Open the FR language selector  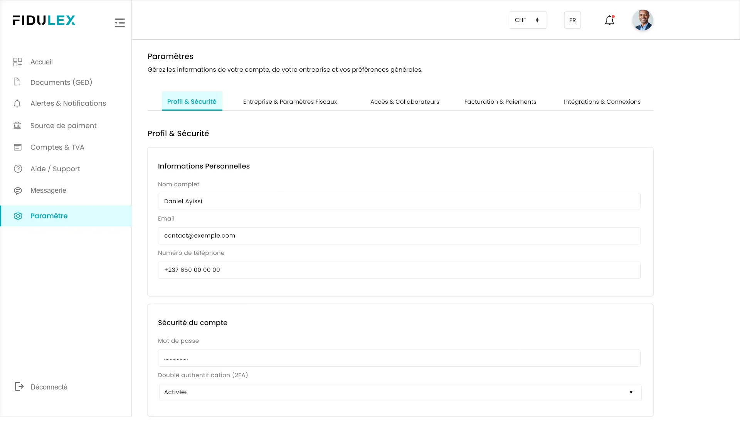(x=572, y=20)
